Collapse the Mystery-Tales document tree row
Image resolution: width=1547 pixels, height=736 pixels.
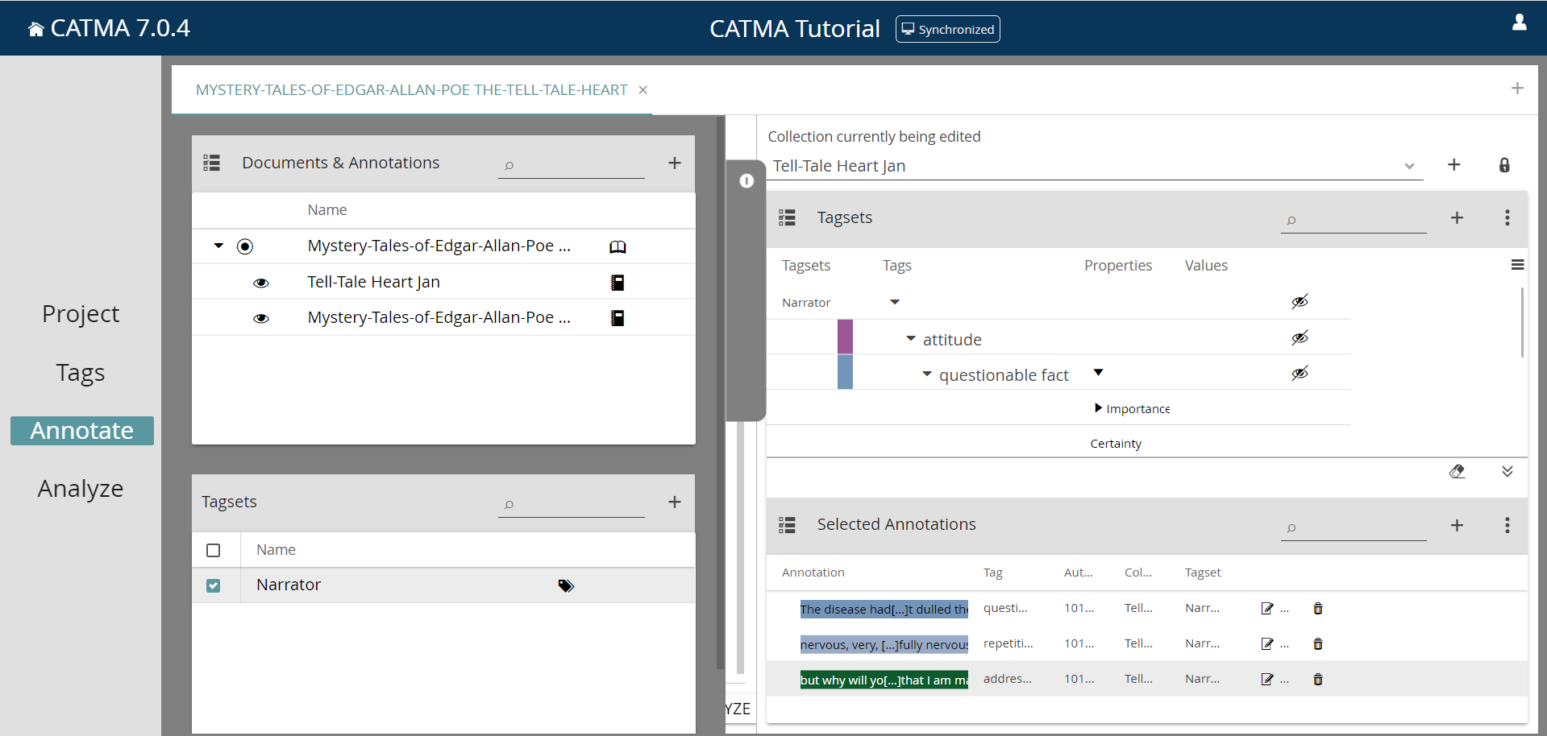[x=218, y=246]
